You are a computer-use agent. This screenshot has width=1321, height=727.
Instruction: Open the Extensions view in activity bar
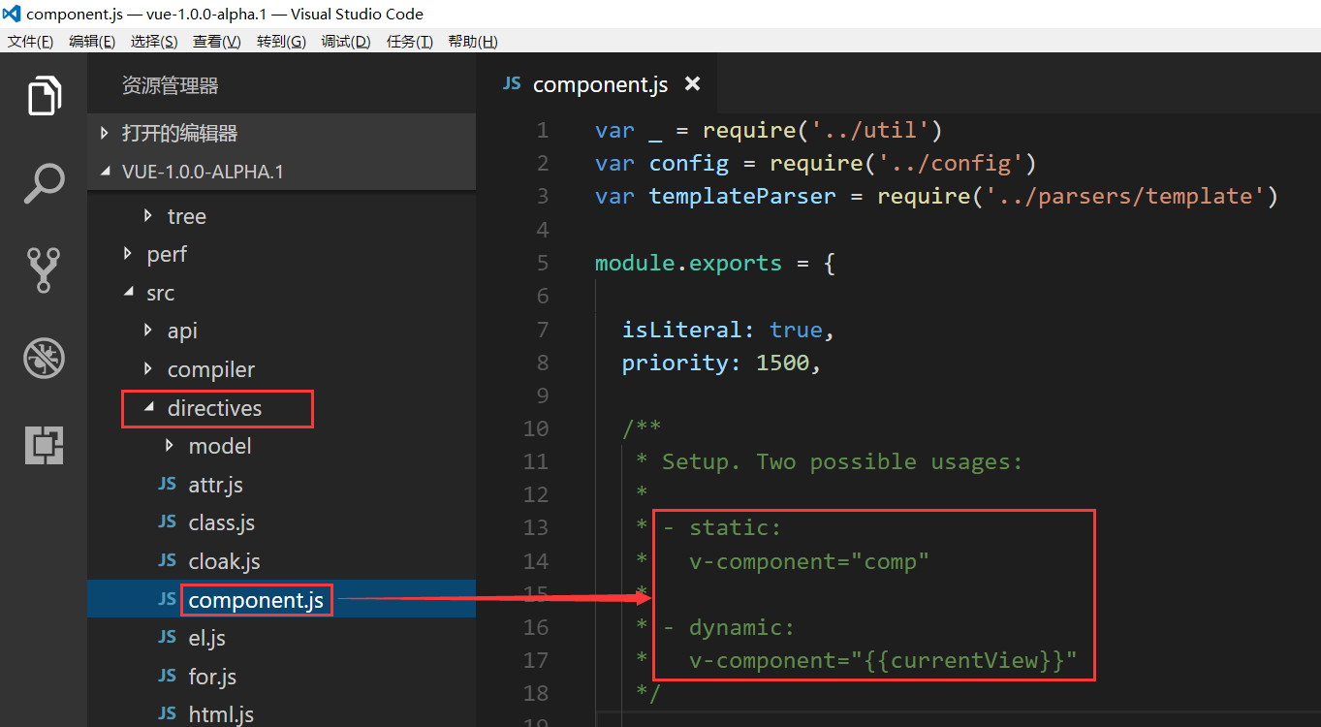point(45,446)
